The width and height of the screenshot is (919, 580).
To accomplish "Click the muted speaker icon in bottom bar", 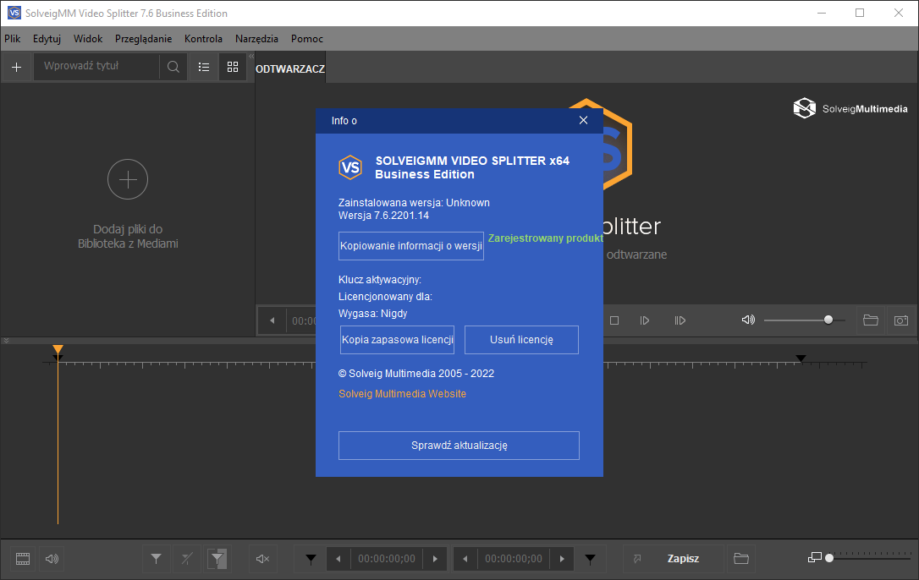I will click(262, 559).
